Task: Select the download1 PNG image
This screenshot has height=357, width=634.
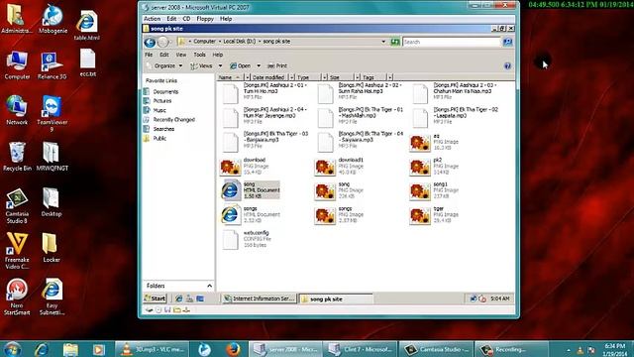Action: (340, 167)
